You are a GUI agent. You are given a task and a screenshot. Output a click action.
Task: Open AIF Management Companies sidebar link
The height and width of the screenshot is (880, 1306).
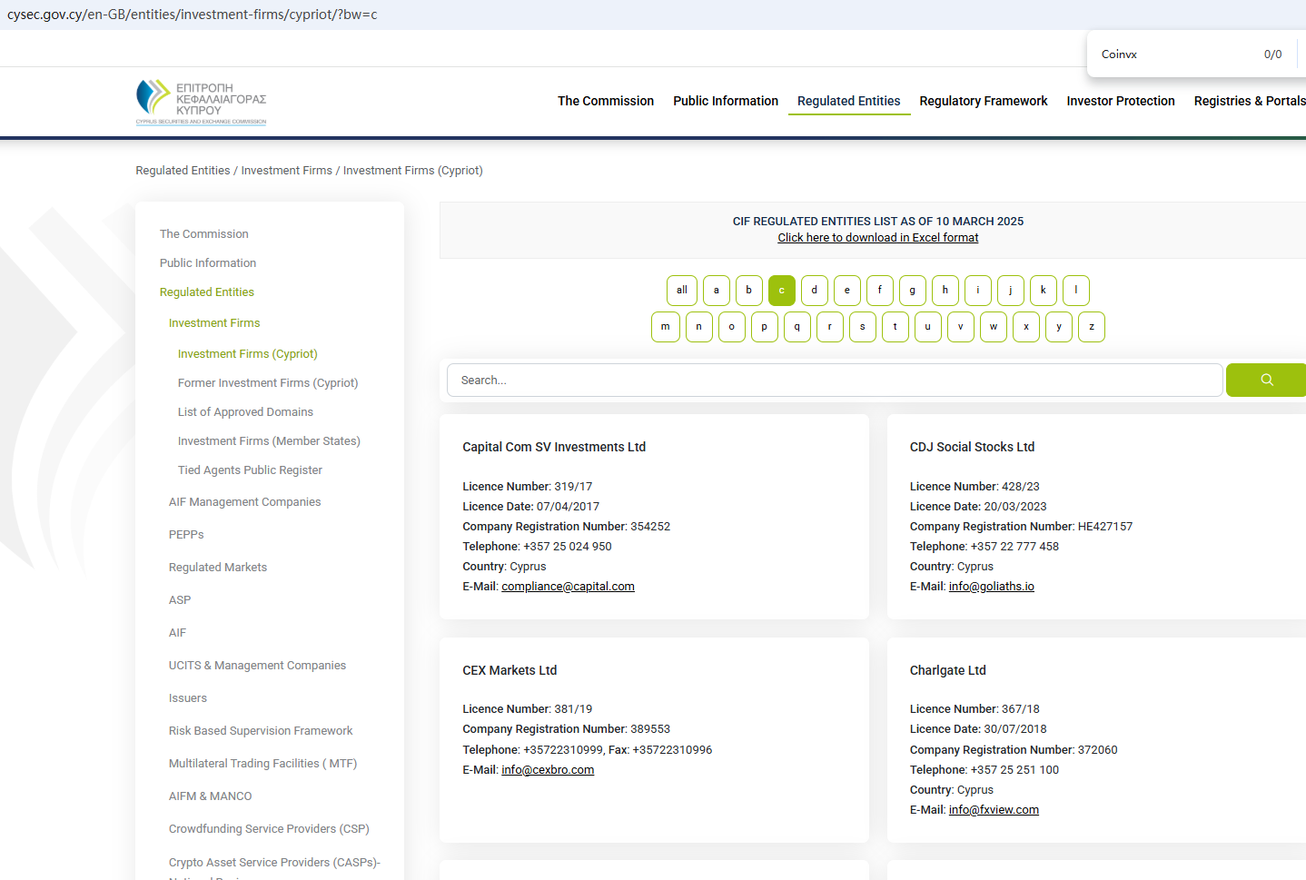(244, 502)
